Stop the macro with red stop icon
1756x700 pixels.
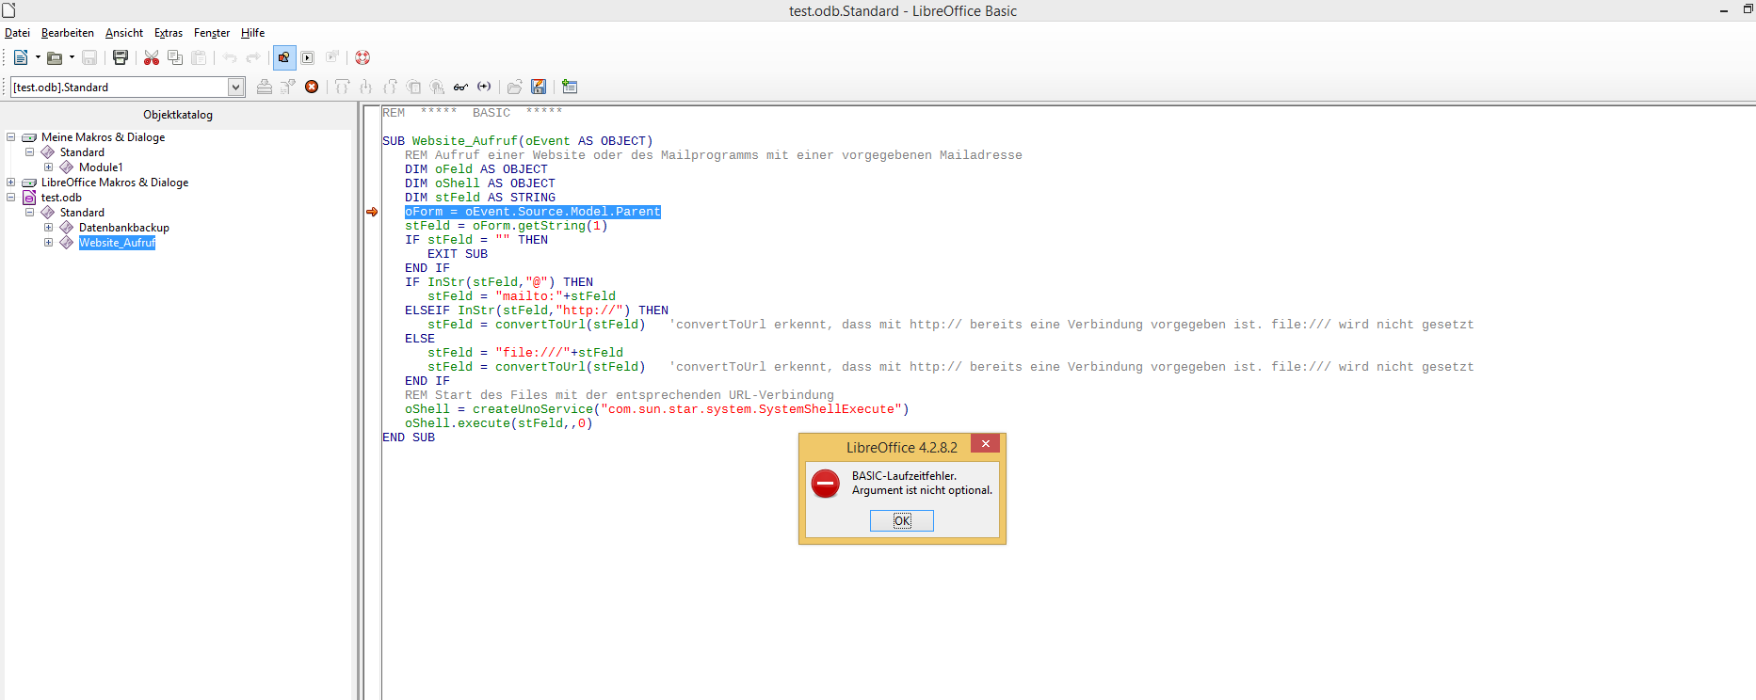(312, 87)
